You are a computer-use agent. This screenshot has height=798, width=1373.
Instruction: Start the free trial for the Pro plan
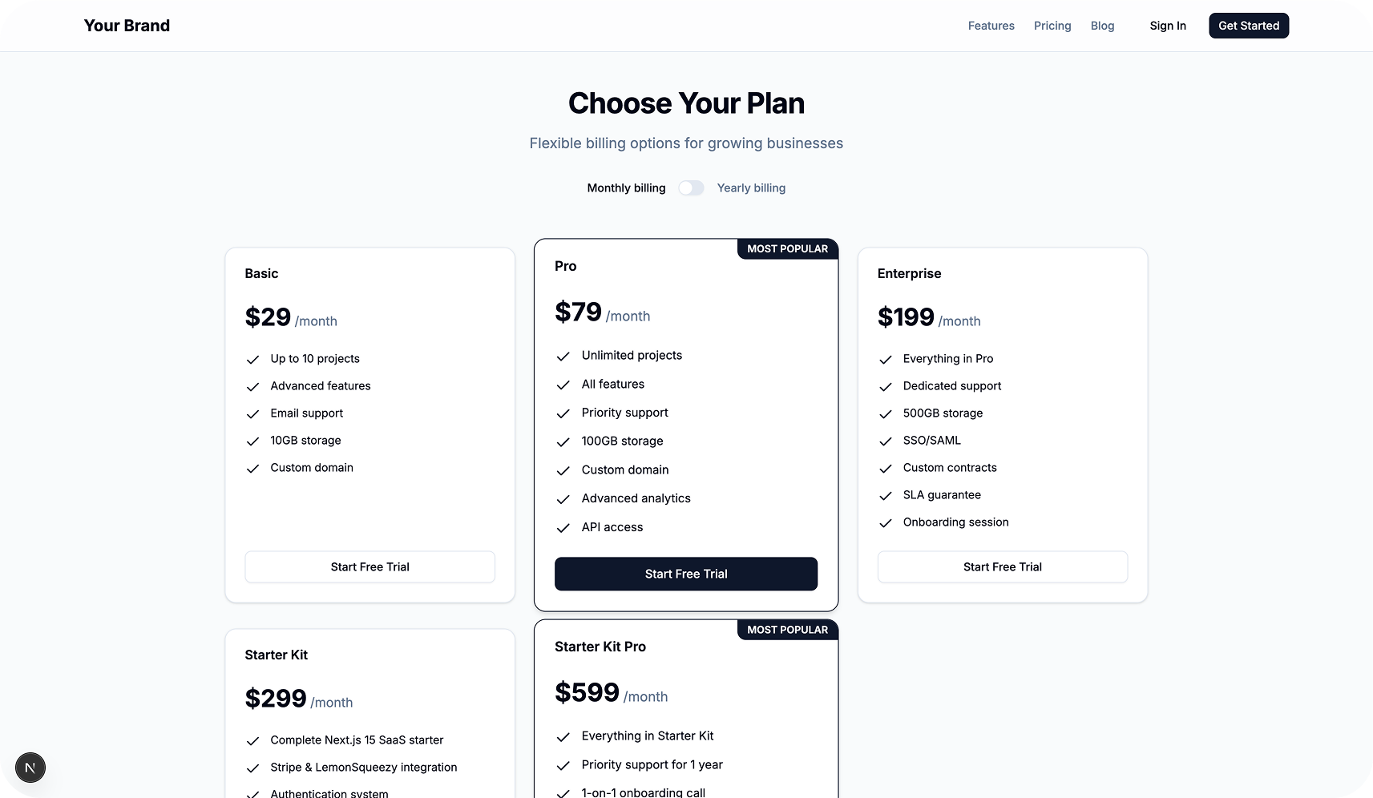pyautogui.click(x=686, y=574)
